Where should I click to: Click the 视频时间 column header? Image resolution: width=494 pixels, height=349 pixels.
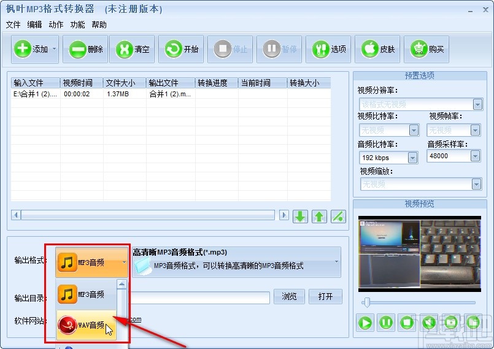click(x=82, y=83)
